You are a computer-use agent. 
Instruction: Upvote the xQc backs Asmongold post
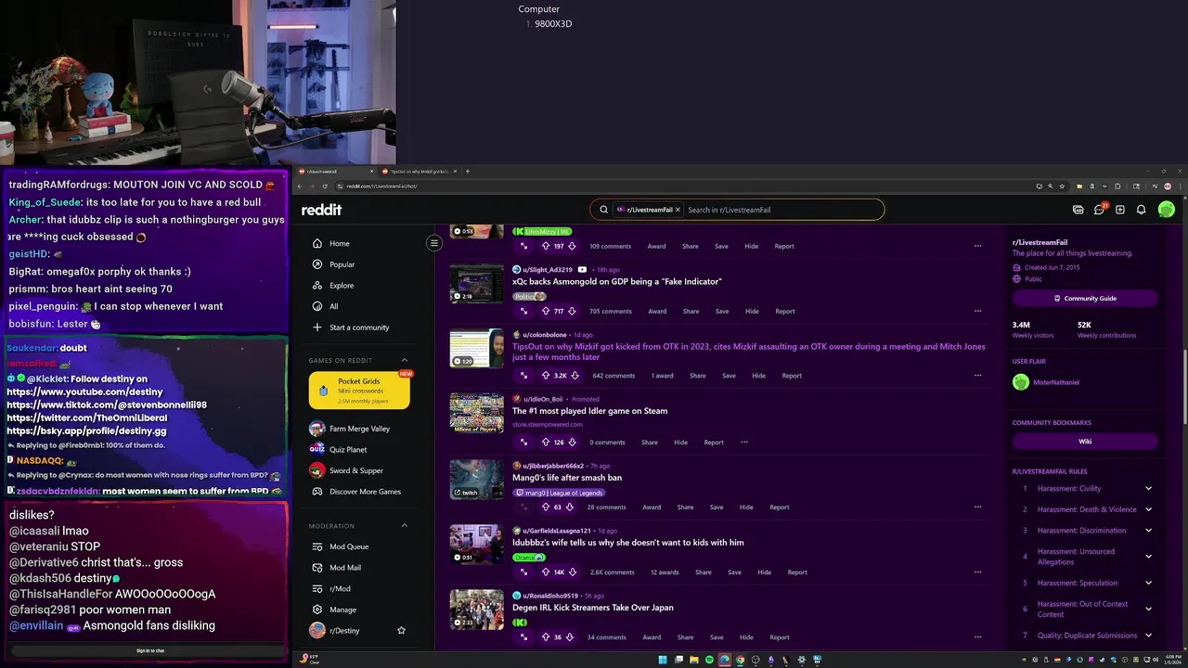(x=548, y=311)
